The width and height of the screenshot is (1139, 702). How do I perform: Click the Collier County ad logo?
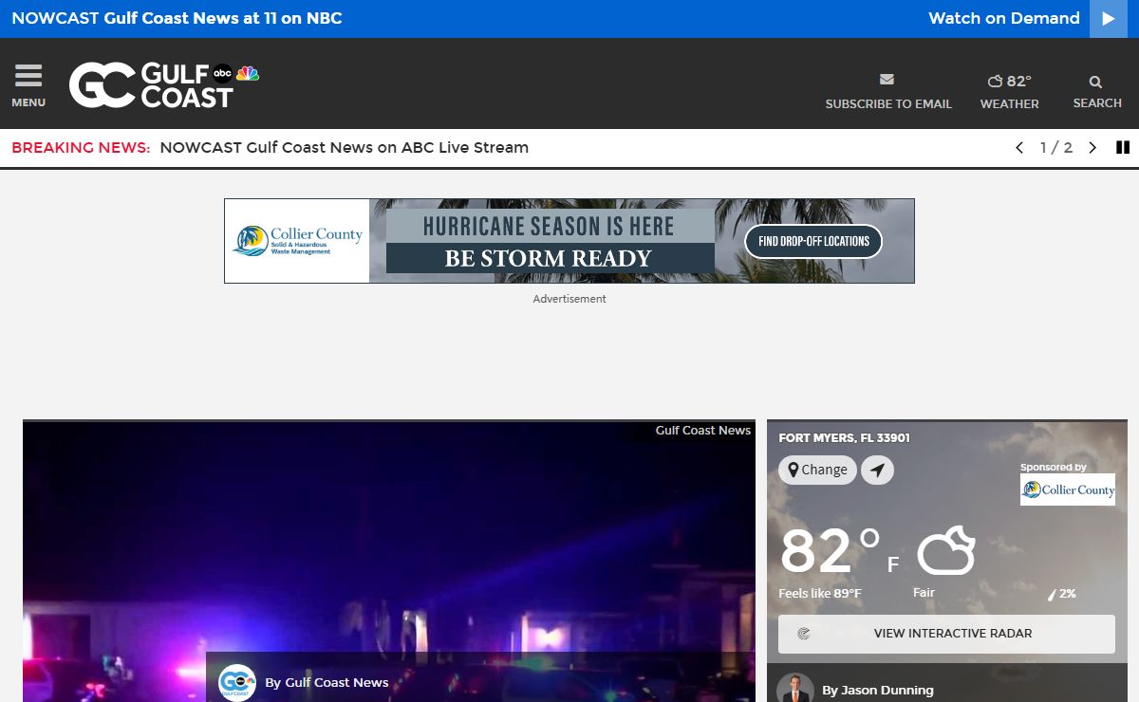pyautogui.click(x=297, y=241)
